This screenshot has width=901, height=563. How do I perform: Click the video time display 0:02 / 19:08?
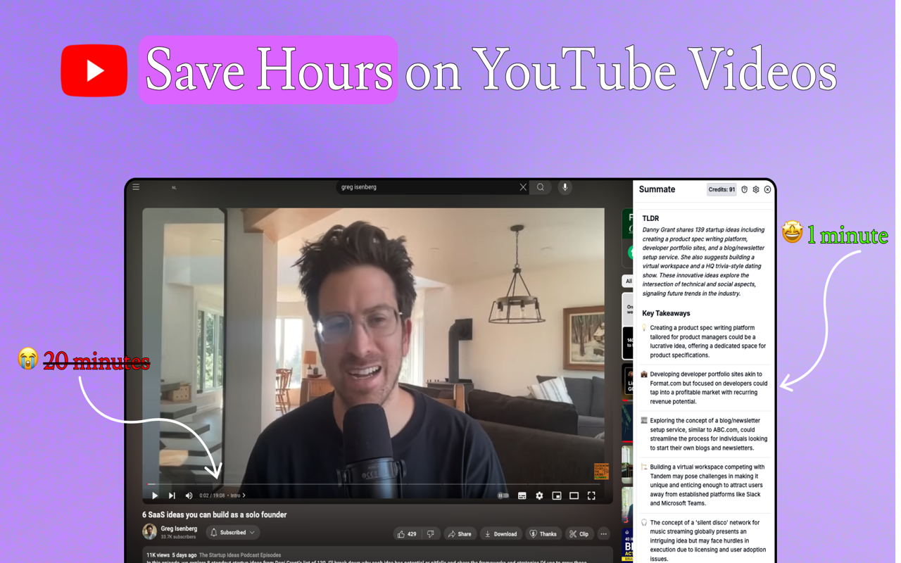213,495
